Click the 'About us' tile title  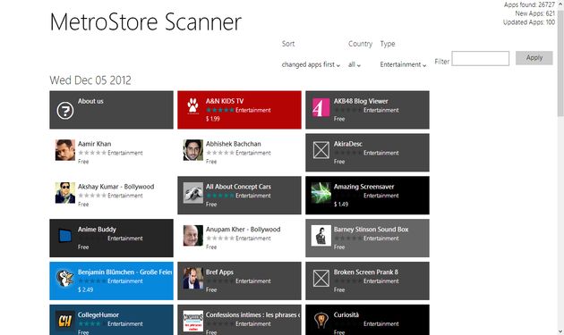coord(90,101)
